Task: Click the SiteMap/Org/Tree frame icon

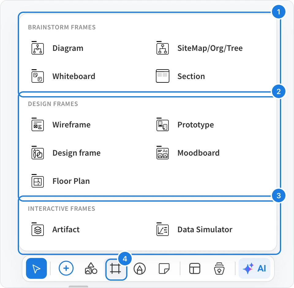Action: 163,48
